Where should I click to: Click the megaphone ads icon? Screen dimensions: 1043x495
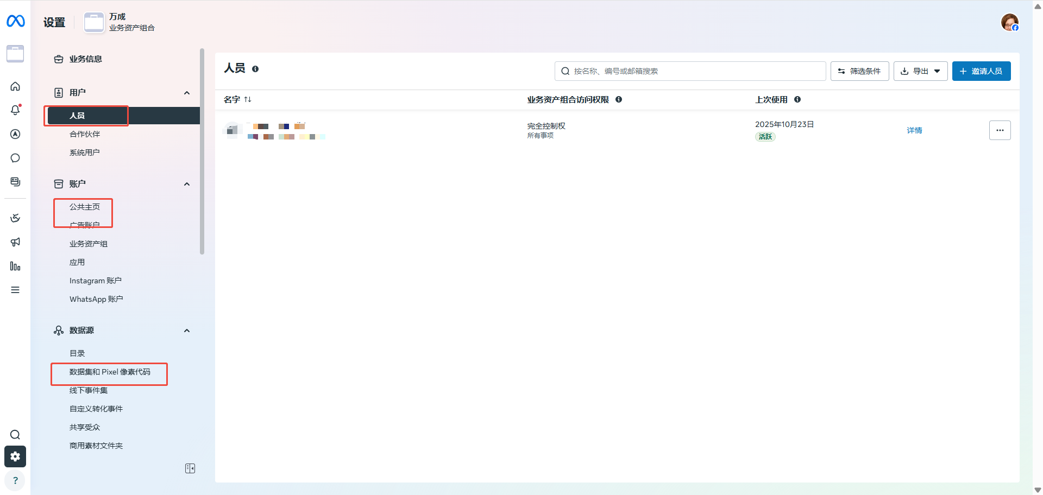(15, 242)
